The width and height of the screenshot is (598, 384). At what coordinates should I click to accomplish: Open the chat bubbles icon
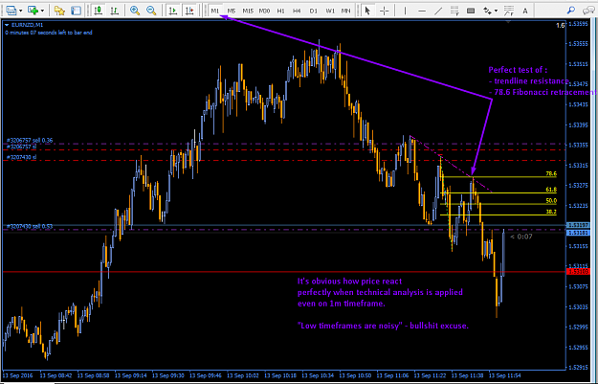588,11
